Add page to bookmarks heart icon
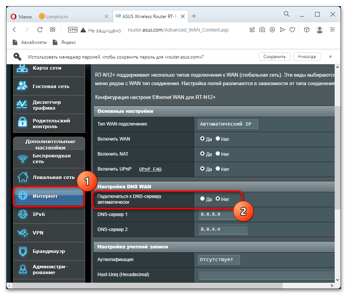The image size is (347, 295). click(x=292, y=30)
